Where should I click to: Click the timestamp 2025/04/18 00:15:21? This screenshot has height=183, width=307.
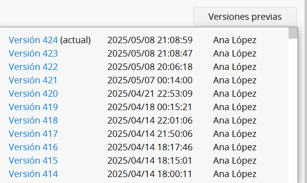coord(150,107)
